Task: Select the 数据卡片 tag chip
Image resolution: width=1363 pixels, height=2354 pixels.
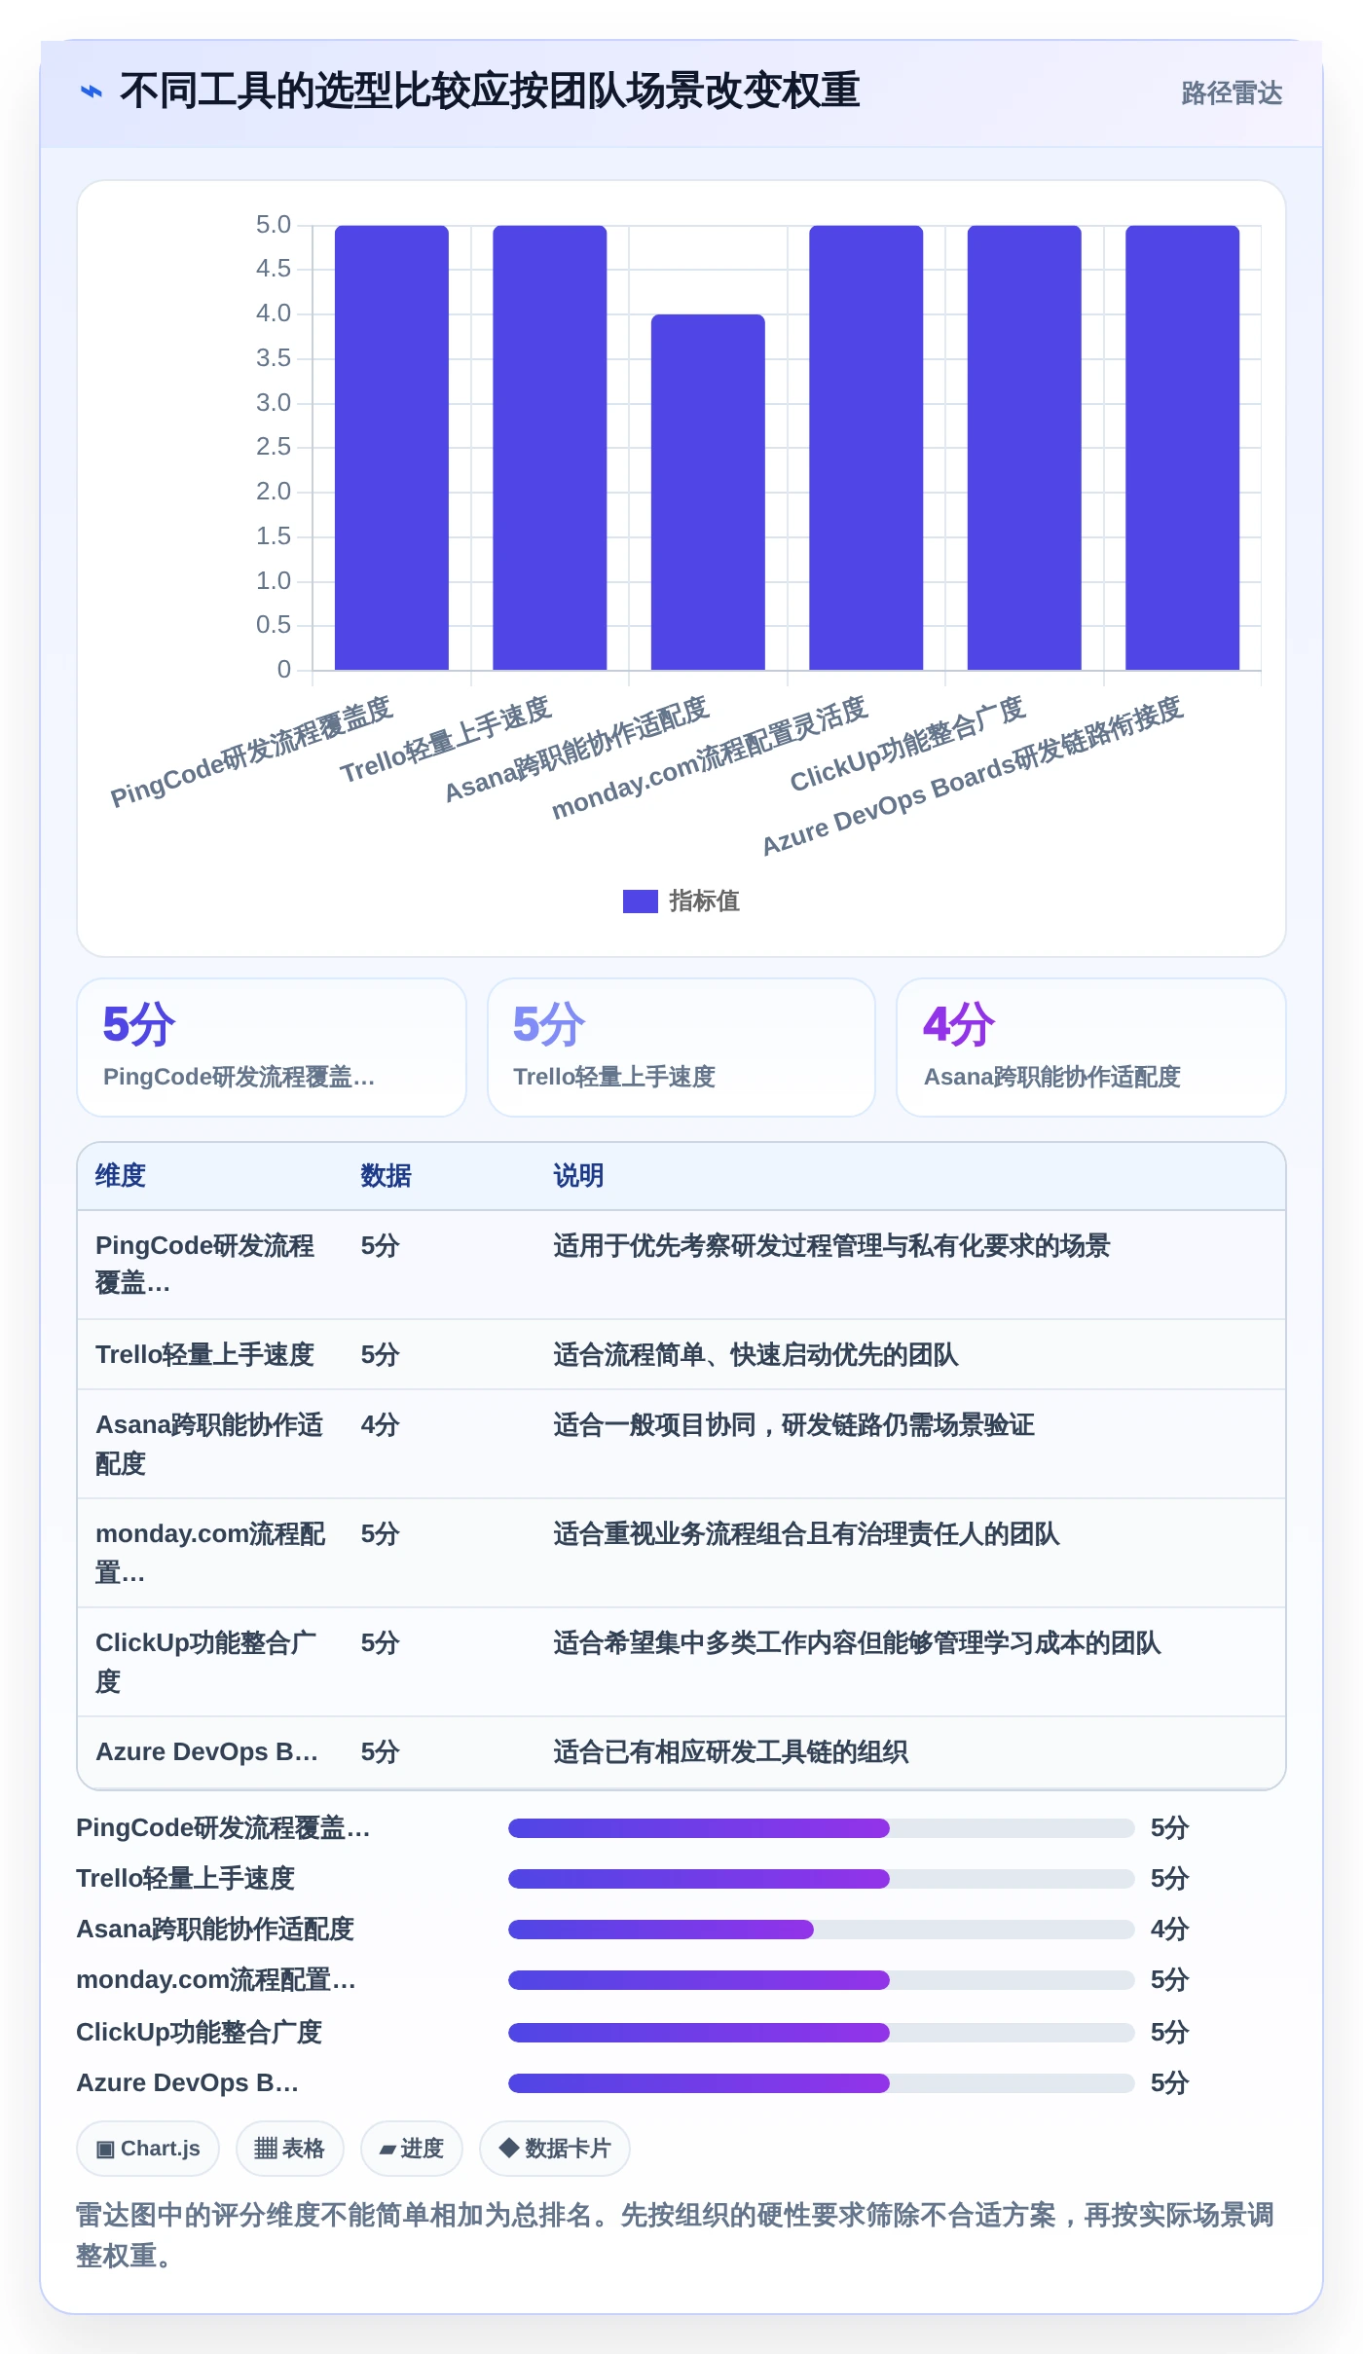Action: point(554,2149)
